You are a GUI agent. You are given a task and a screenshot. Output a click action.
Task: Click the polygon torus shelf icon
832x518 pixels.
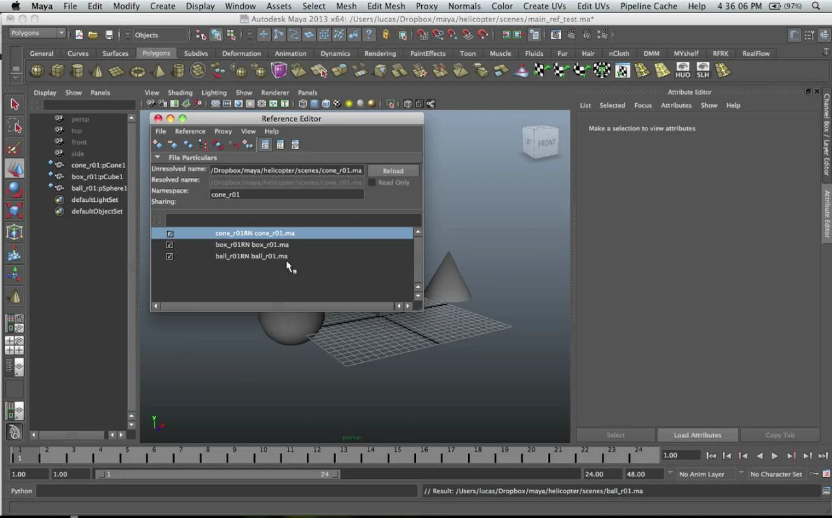pyautogui.click(x=138, y=71)
